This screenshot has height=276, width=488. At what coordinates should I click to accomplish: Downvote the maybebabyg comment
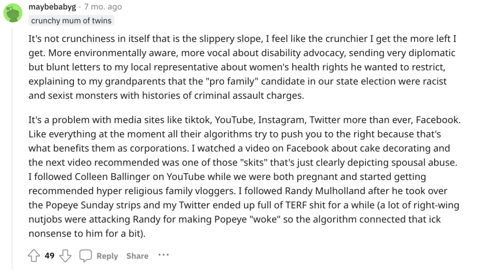pos(65,256)
